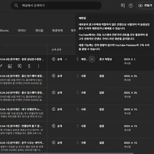154x154 pixels.
Task: Click the pencil edit icon for 창원 video
Action: point(1,66)
